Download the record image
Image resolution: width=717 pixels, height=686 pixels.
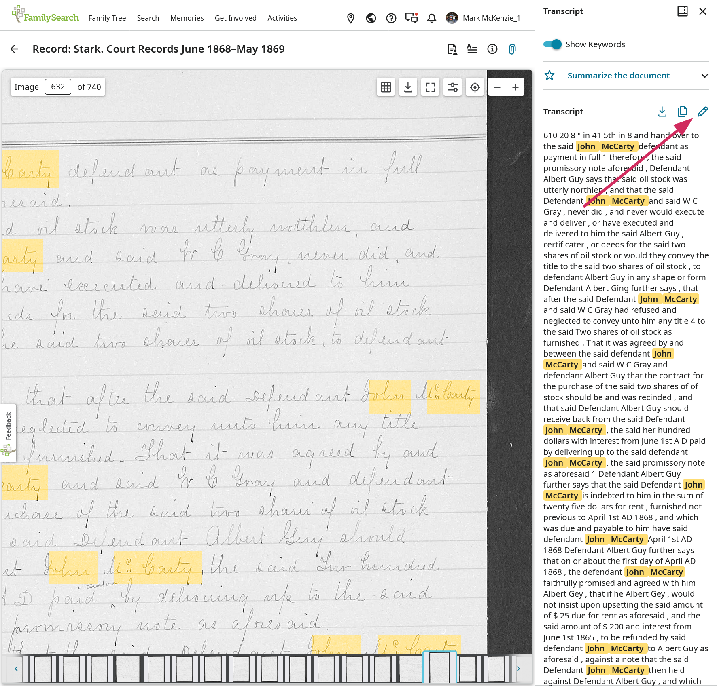(x=408, y=87)
